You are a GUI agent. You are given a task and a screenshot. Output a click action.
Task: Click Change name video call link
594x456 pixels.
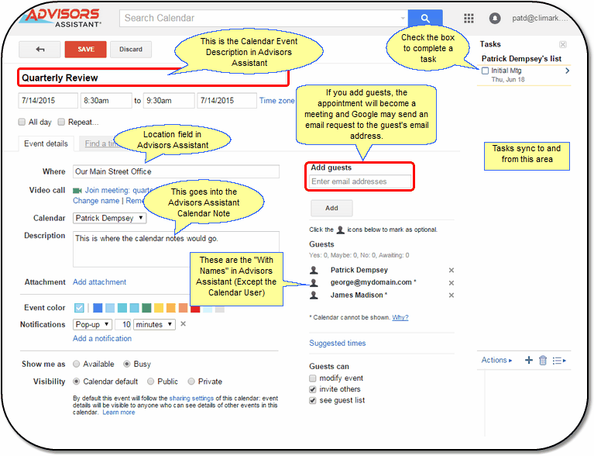pos(96,201)
